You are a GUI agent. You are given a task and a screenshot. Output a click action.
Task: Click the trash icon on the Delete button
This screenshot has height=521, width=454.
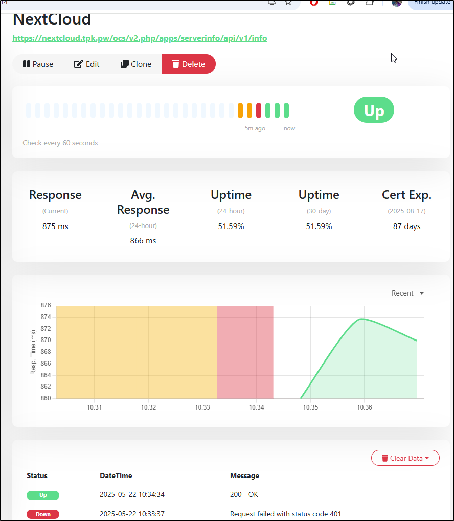tap(176, 64)
